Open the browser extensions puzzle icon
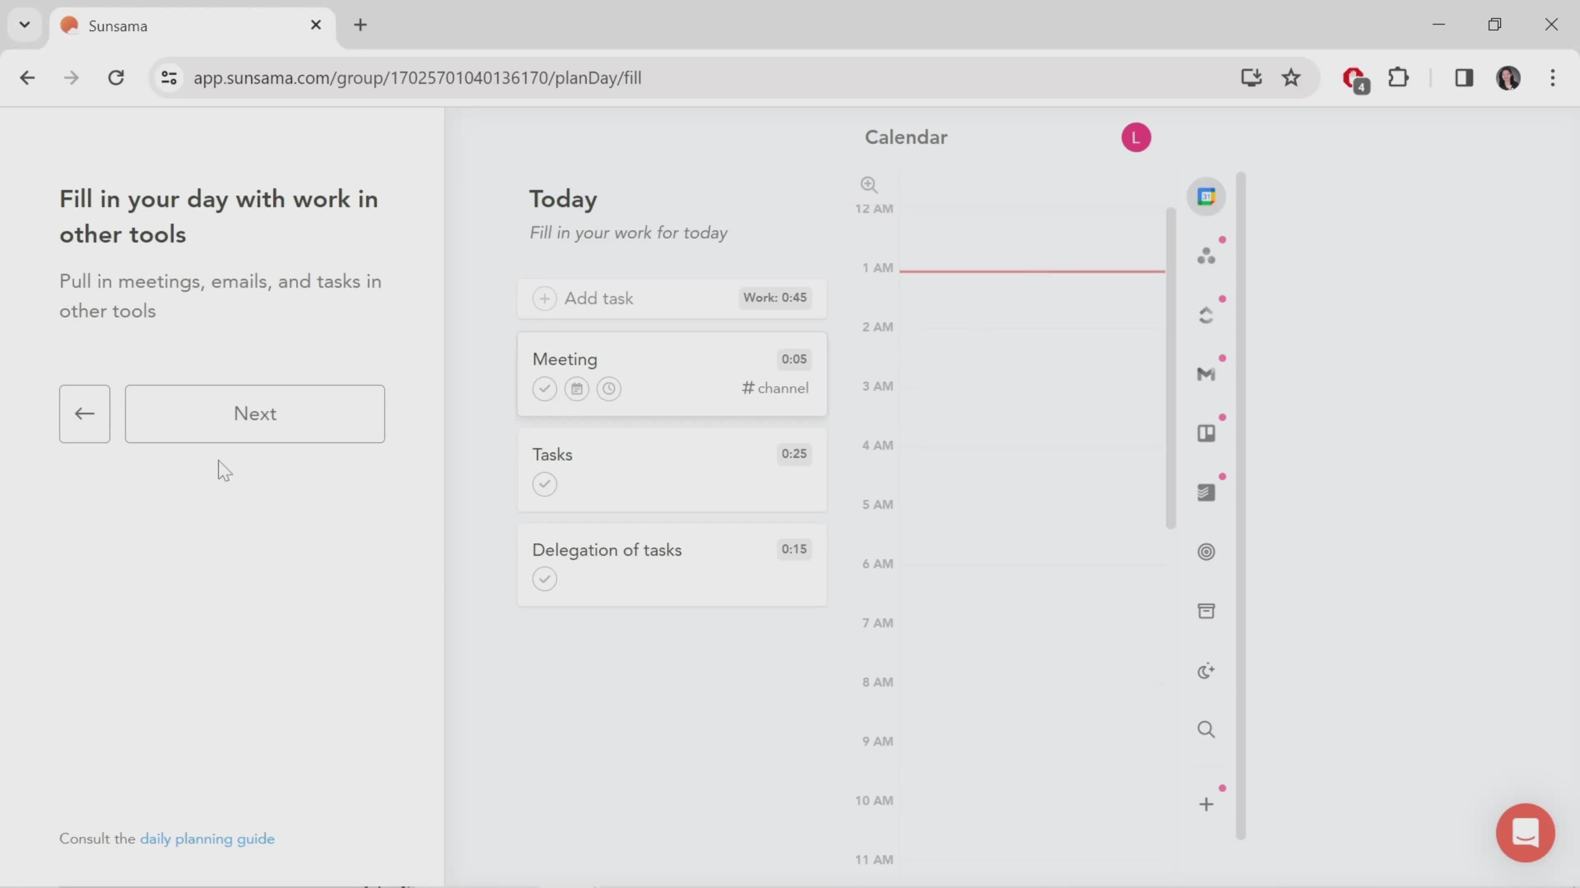1580x888 pixels. click(x=1398, y=78)
